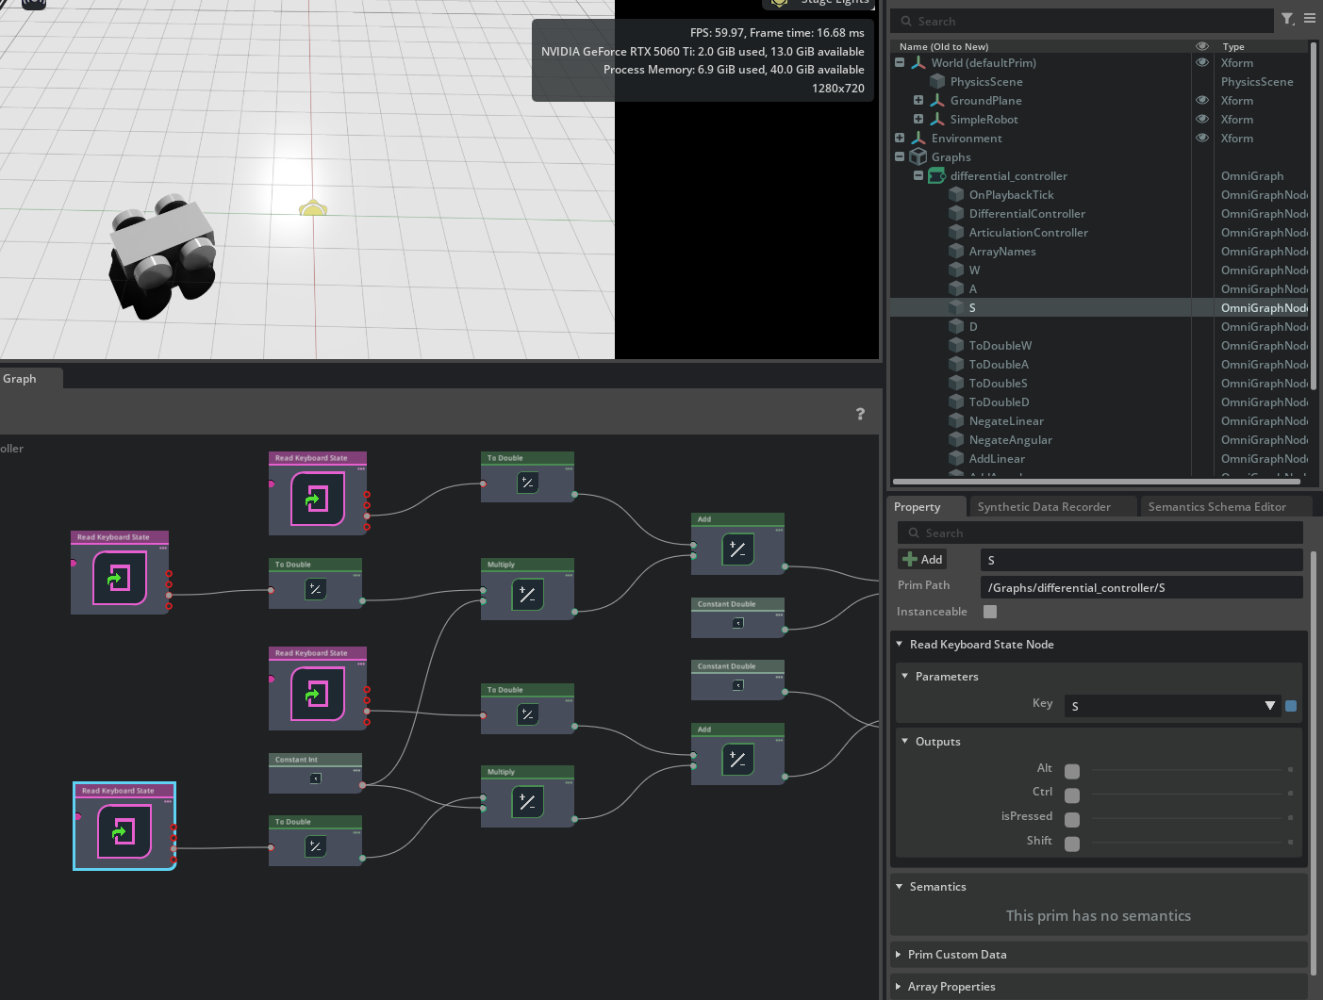
Task: Click the eye icon in the Stage column header
Action: point(1202,46)
